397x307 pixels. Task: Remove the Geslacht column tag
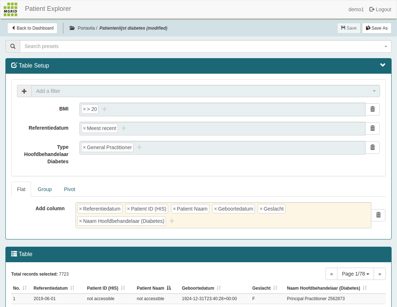261,209
